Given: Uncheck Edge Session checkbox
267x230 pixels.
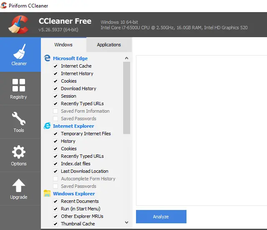Looking at the screenshot, I should pos(55,96).
